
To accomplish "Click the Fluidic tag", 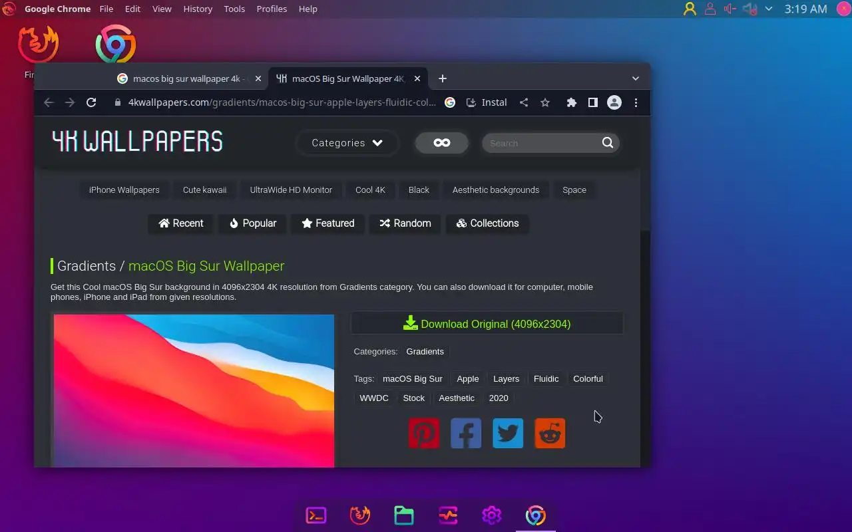I will tap(546, 378).
